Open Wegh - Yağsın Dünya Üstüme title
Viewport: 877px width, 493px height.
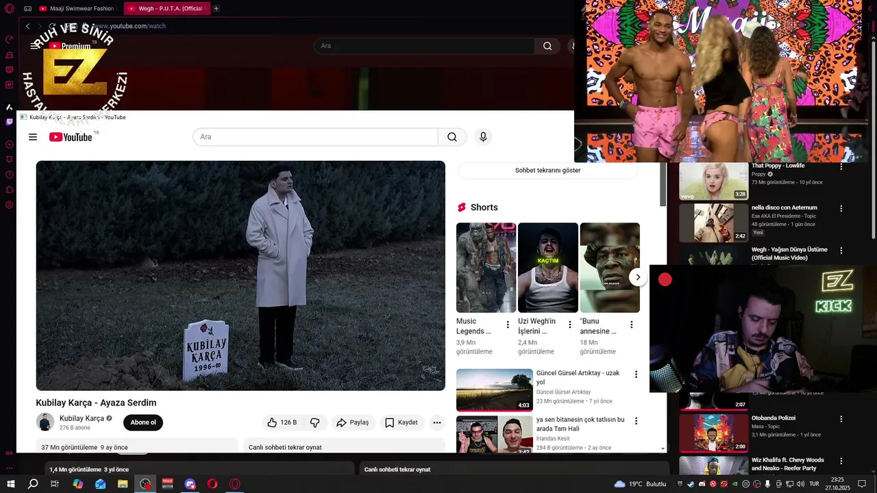coord(789,253)
